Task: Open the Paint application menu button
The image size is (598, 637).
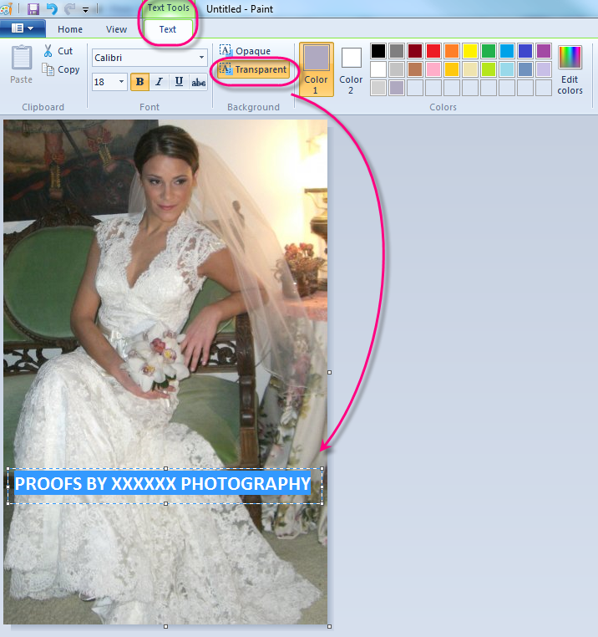Action: (x=23, y=28)
